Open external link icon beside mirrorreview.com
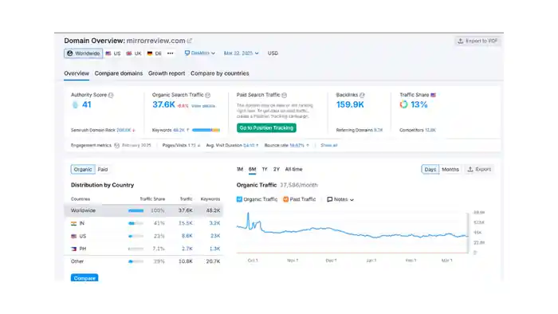The height and width of the screenshot is (314, 558). [190, 41]
